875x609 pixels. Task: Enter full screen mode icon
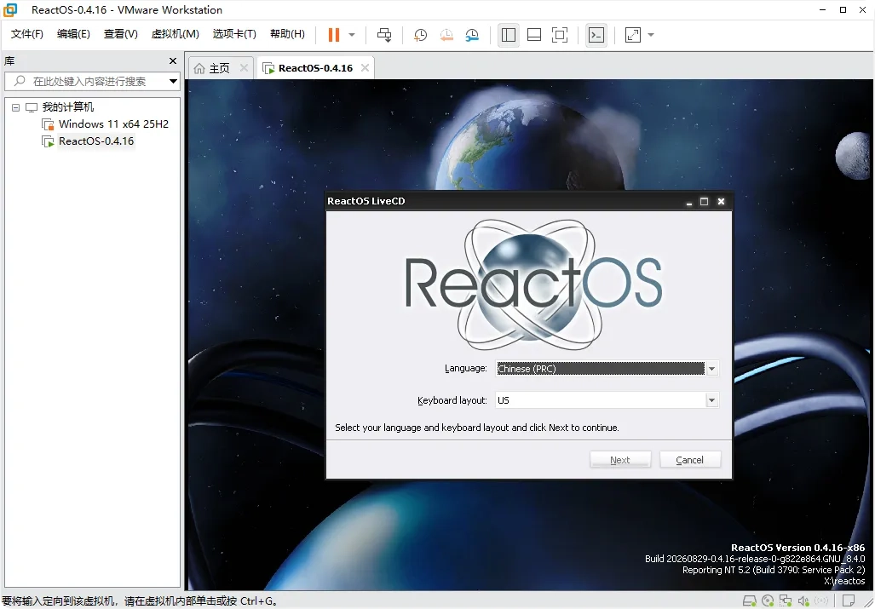tap(560, 35)
